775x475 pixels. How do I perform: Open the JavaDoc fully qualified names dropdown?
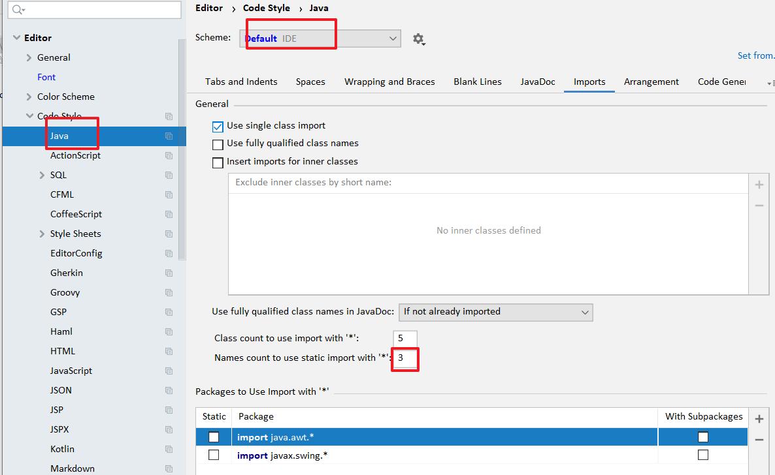[495, 312]
